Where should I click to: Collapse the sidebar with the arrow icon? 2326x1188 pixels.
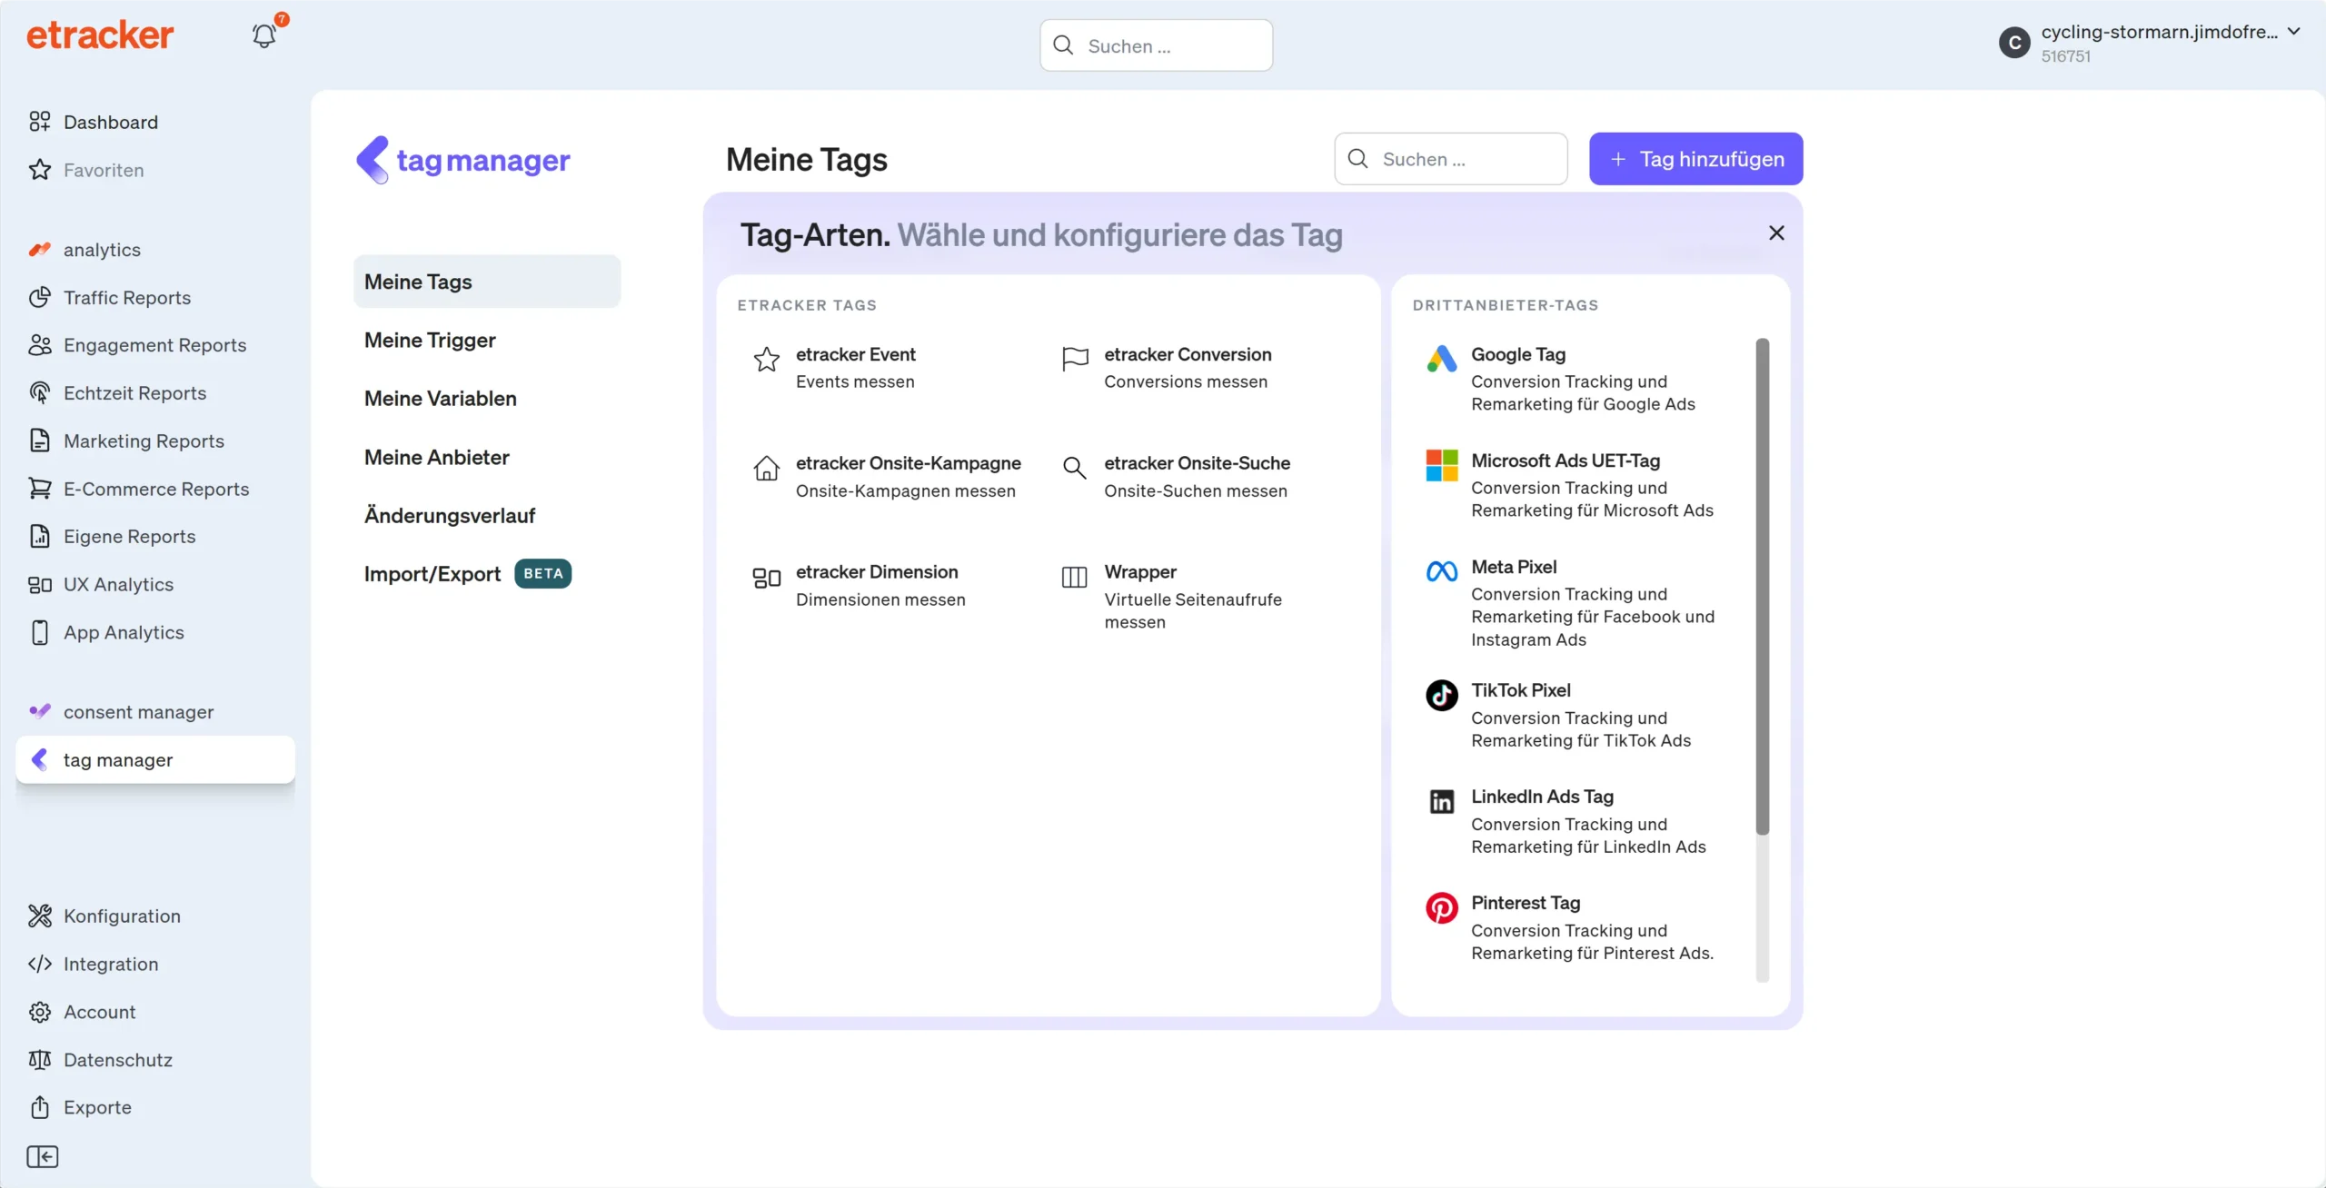click(42, 1156)
